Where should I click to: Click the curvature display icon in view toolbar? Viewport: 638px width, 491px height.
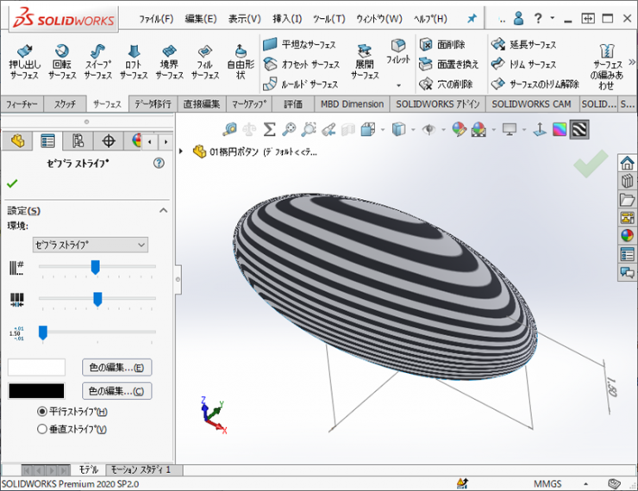(x=560, y=129)
